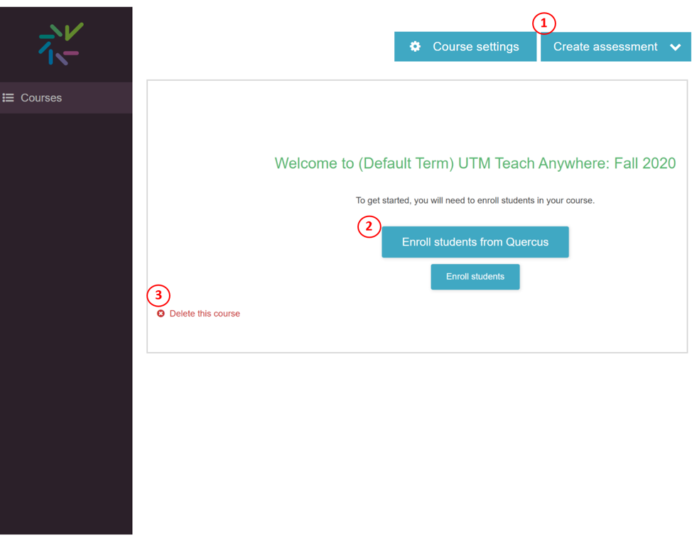Click the Crowdmark logo in the sidebar

click(61, 44)
